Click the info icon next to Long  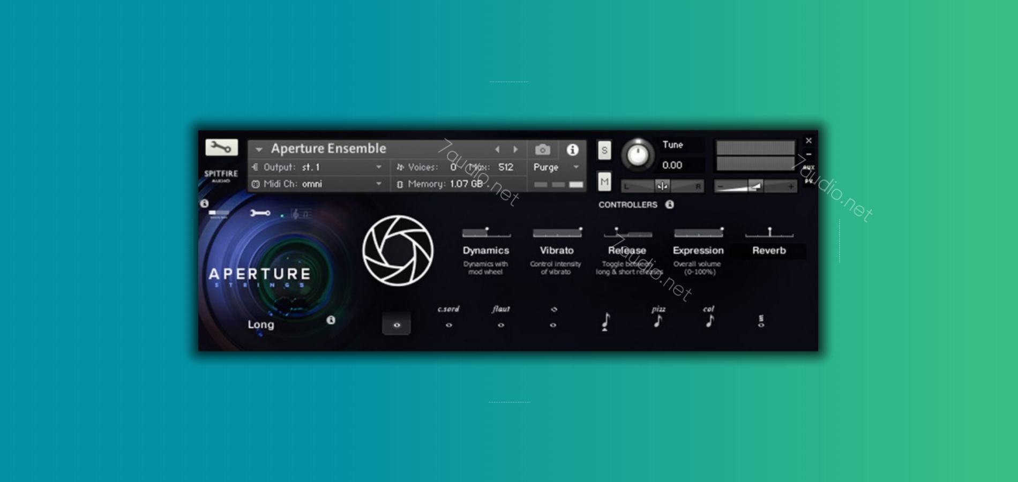(331, 320)
